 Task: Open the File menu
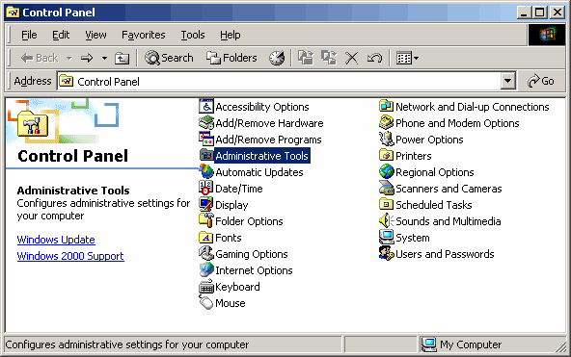click(29, 35)
